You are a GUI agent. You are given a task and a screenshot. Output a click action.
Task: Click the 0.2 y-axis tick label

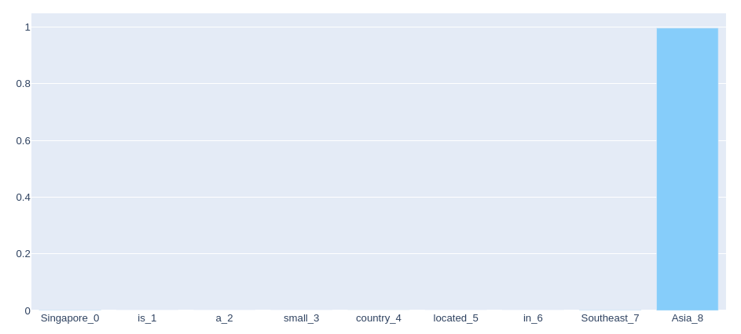23,254
